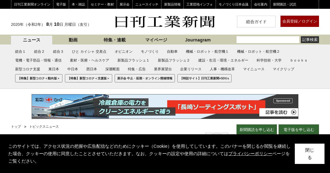Viewport: 330px width, 173px height.
Task: Open モノづくり日本会議 link
Action: click(x=233, y=4)
